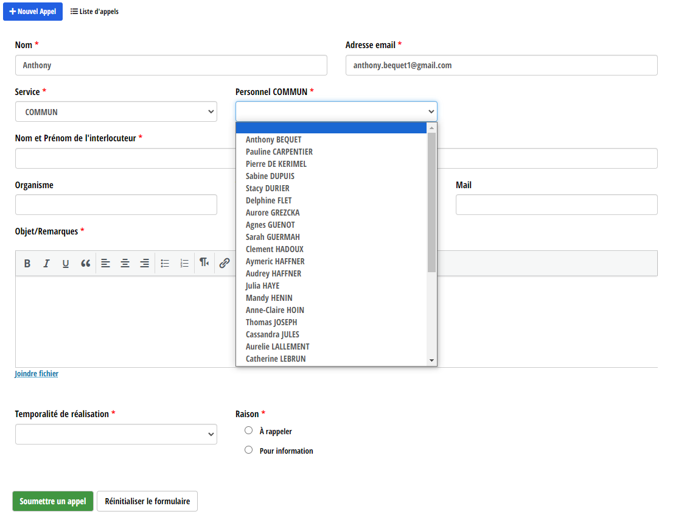Click the Nouvel Appel button
Viewport: 673px width, 517px height.
point(33,12)
